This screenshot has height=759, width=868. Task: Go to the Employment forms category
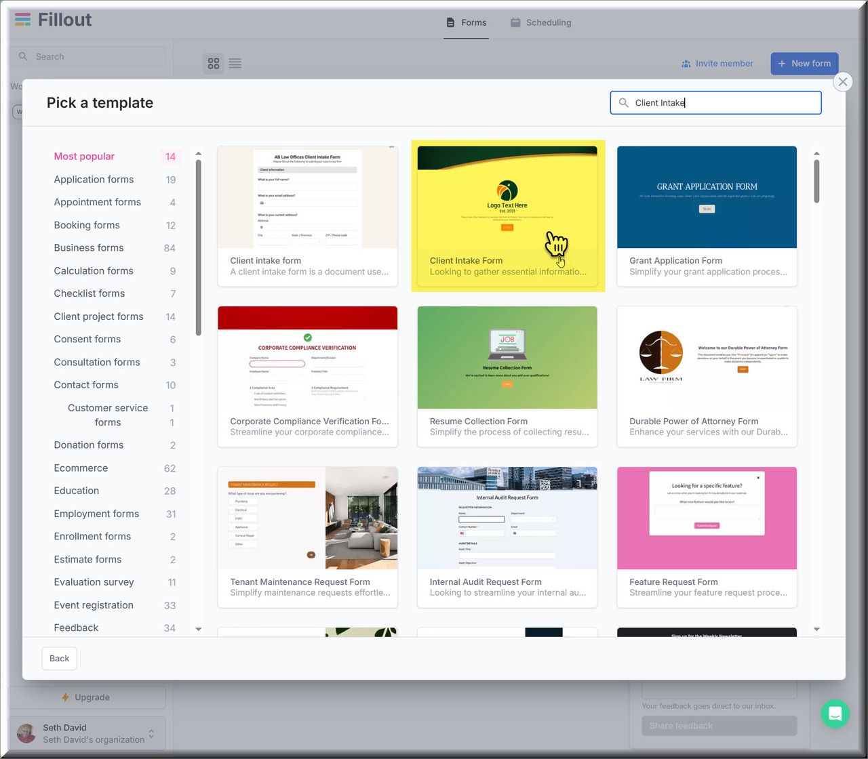pyautogui.click(x=114, y=514)
